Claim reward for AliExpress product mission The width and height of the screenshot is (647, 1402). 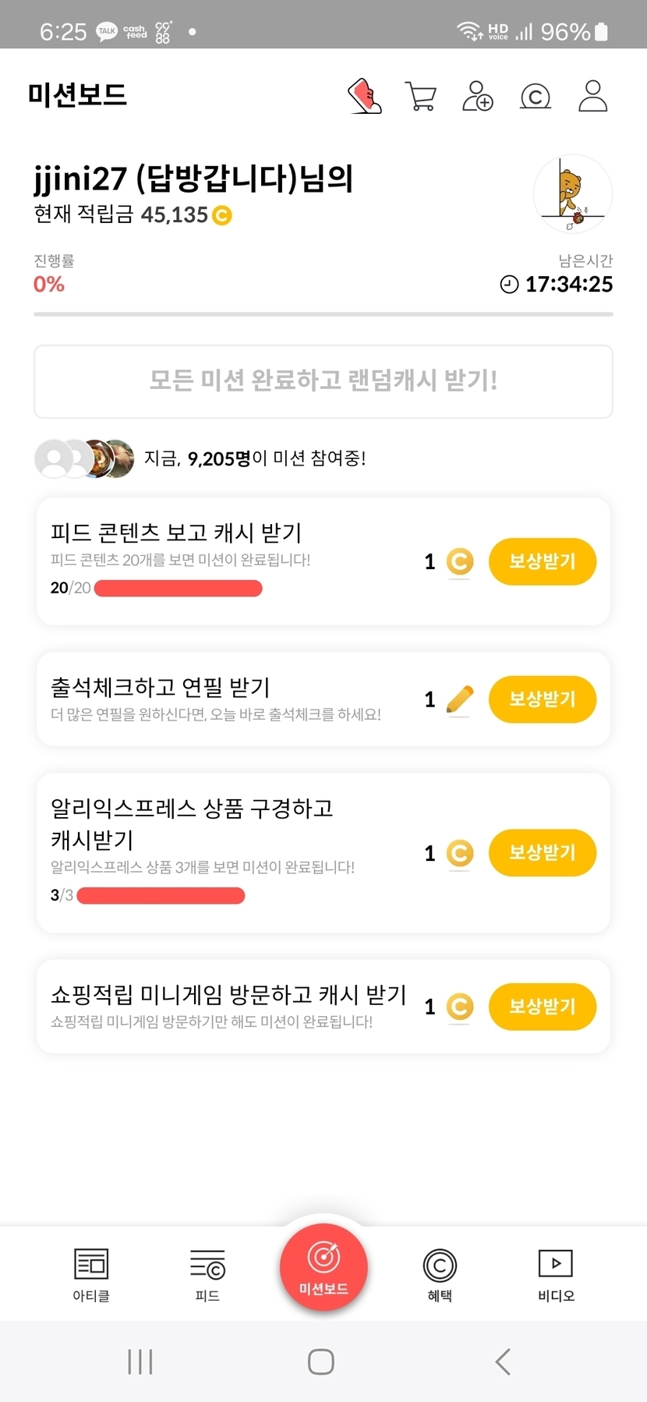[542, 852]
